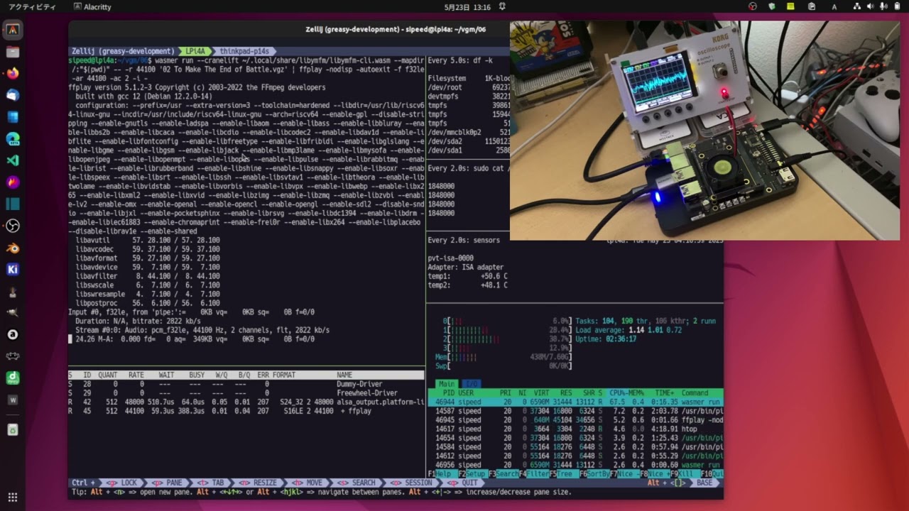Open the clock showing 5月23日 13:16
This screenshot has height=511, width=909.
(467, 6)
